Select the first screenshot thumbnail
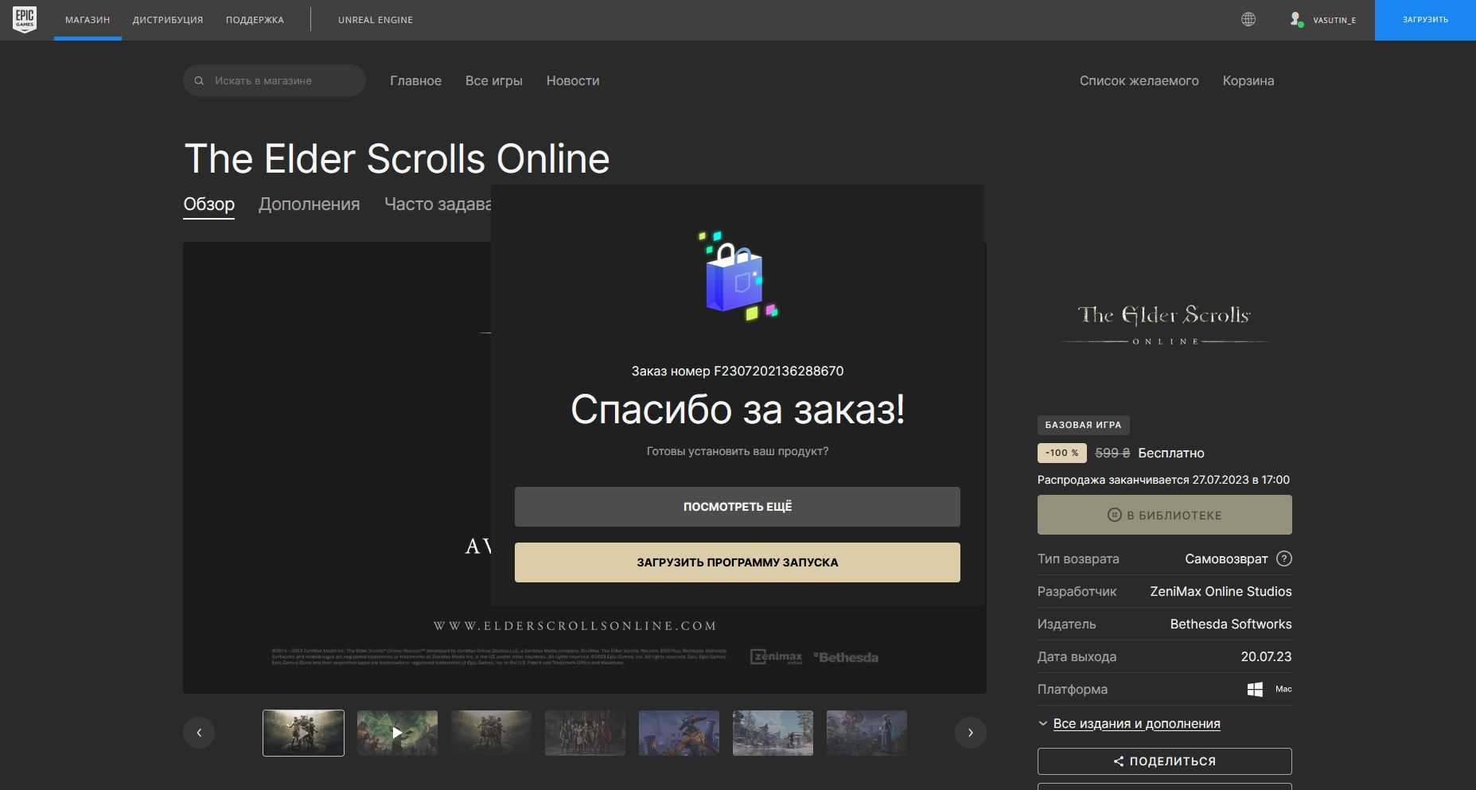1476x790 pixels. [303, 733]
